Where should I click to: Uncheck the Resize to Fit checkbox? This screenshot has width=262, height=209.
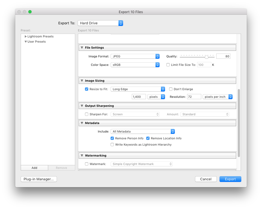coord(87,89)
